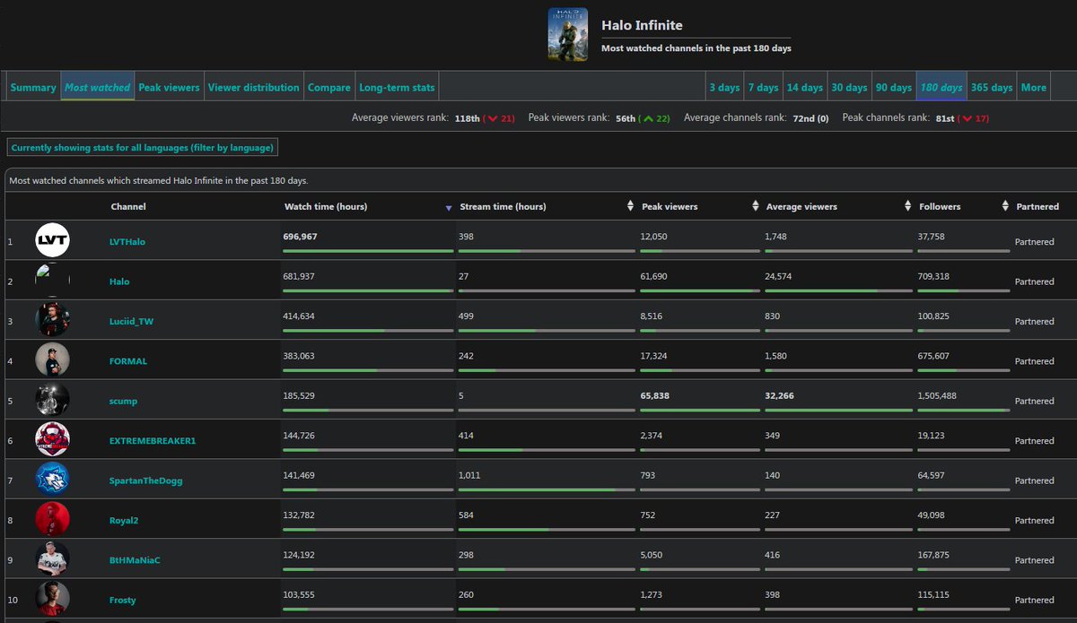Viewport: 1077px width, 623px height.
Task: Select the 3 days range
Action: pos(724,87)
